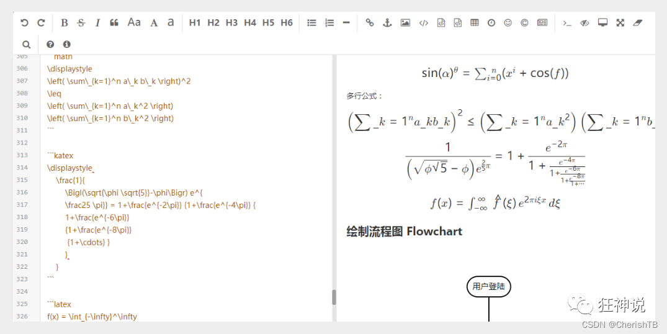Click the editor pane vertical scrollbar thumb
Screen dimensions: 667x334
[334, 297]
